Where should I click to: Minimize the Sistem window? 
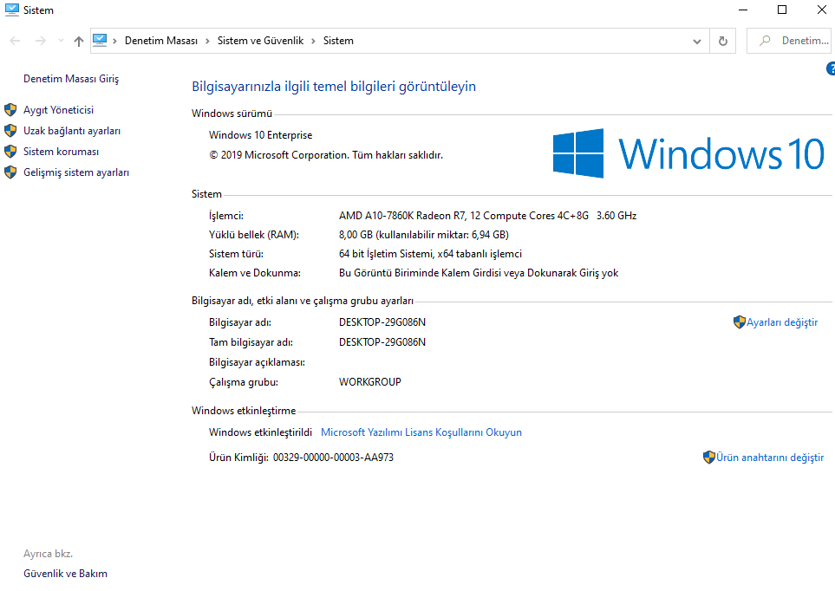(743, 10)
